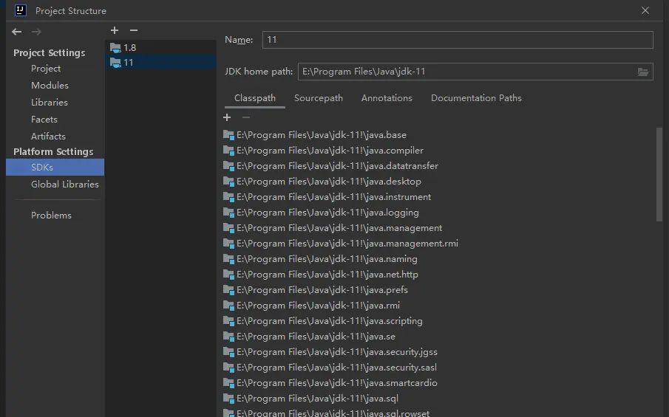The width and height of the screenshot is (669, 417).
Task: Open the Problems section
Action: (51, 216)
